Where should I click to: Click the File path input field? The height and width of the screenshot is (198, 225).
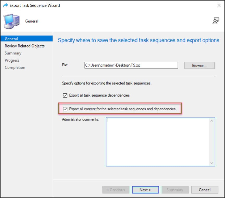pyautogui.click(x=131, y=65)
